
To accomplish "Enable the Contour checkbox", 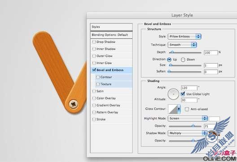I will click(98, 77).
